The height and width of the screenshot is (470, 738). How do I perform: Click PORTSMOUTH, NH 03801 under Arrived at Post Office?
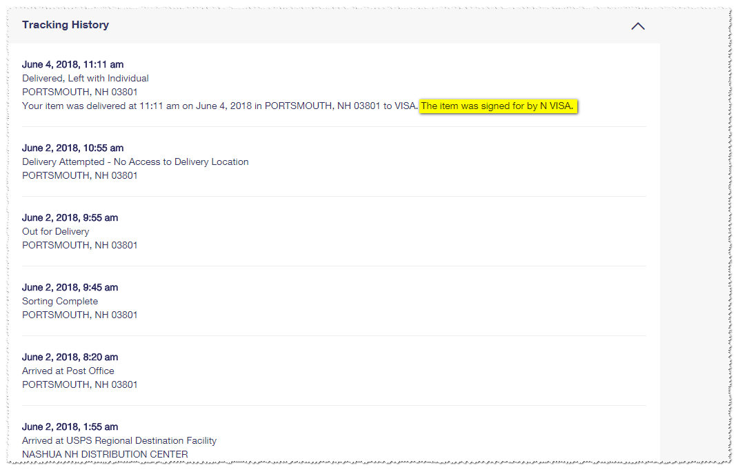point(79,384)
